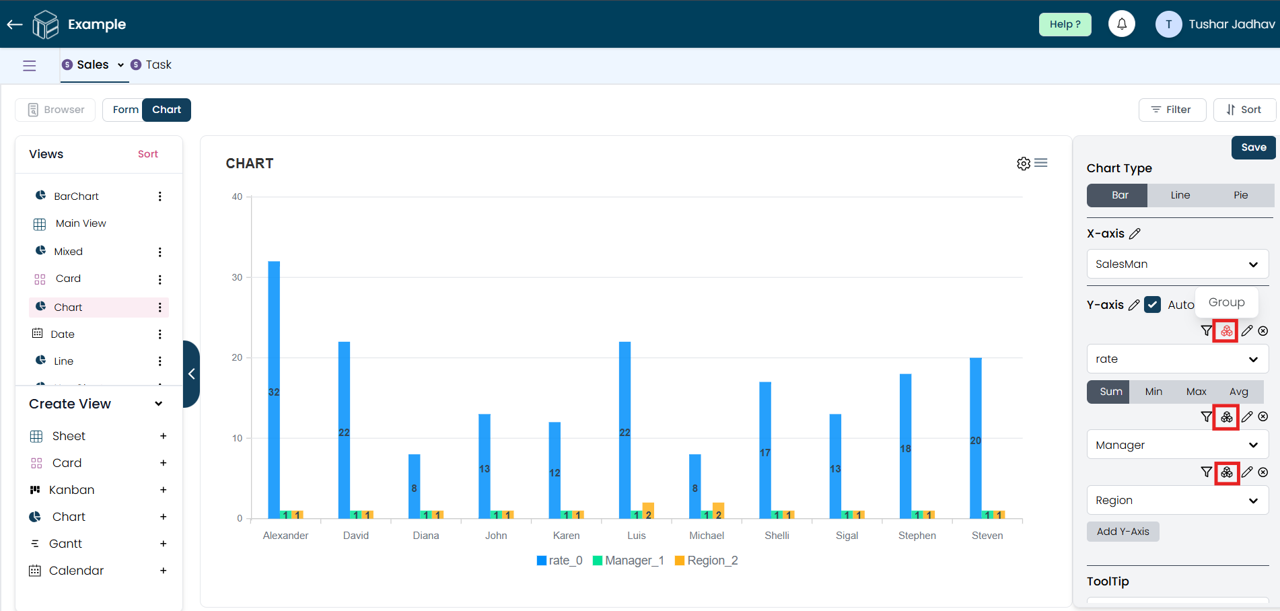
Task: Open the SalesMan X-axis dropdown
Action: coord(1177,264)
